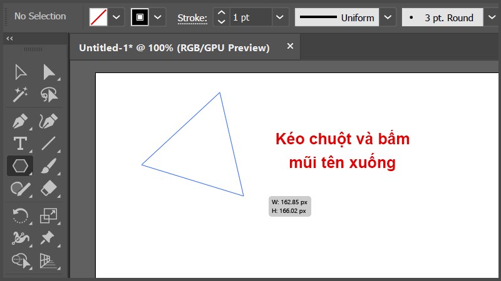Collapse the tools panel with double arrows
Viewport: 501px width, 281px height.
coord(9,39)
